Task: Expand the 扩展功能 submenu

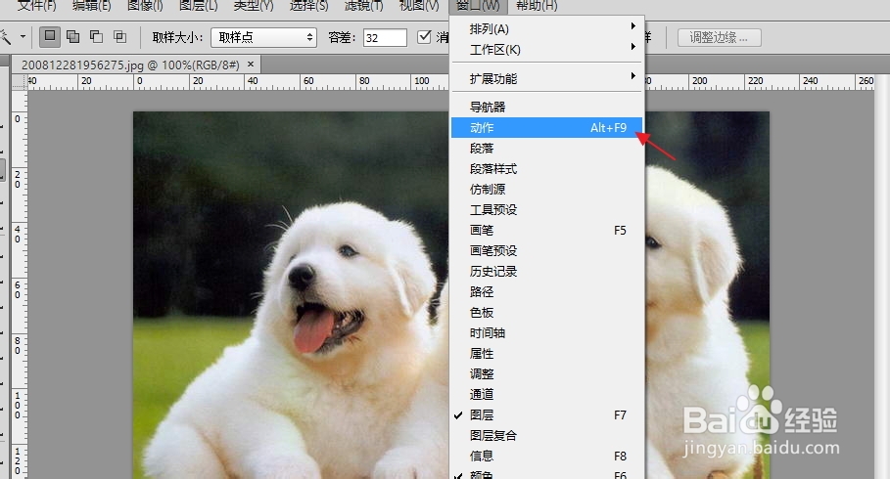Action: (x=546, y=79)
